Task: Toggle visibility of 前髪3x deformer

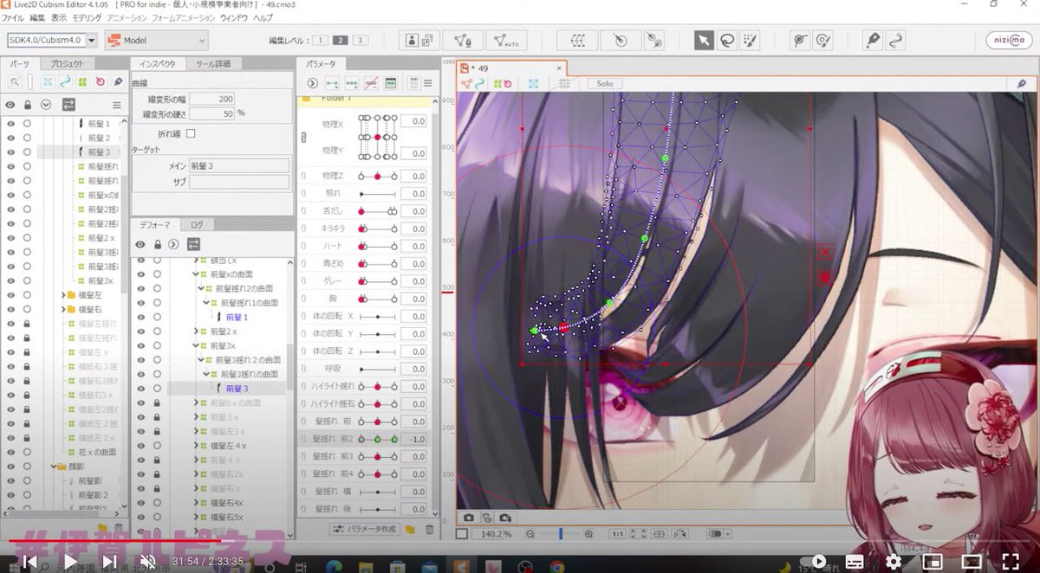Action: point(141,345)
